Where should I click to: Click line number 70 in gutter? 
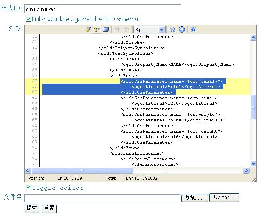tap(35, 147)
